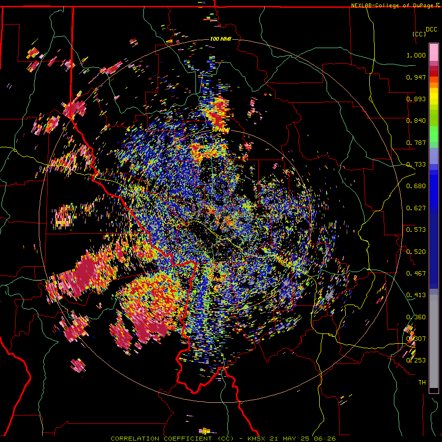Click the [CC] units label

coord(419,34)
